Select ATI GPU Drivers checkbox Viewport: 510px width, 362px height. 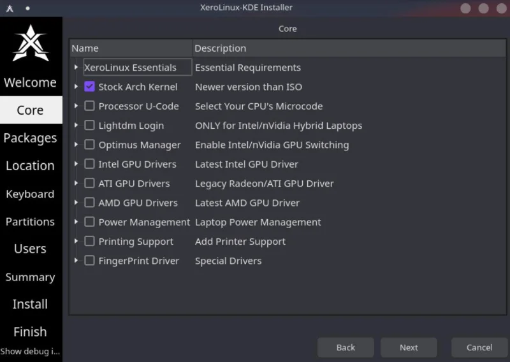(89, 183)
